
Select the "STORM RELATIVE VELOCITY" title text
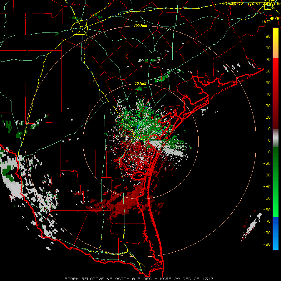point(97,279)
